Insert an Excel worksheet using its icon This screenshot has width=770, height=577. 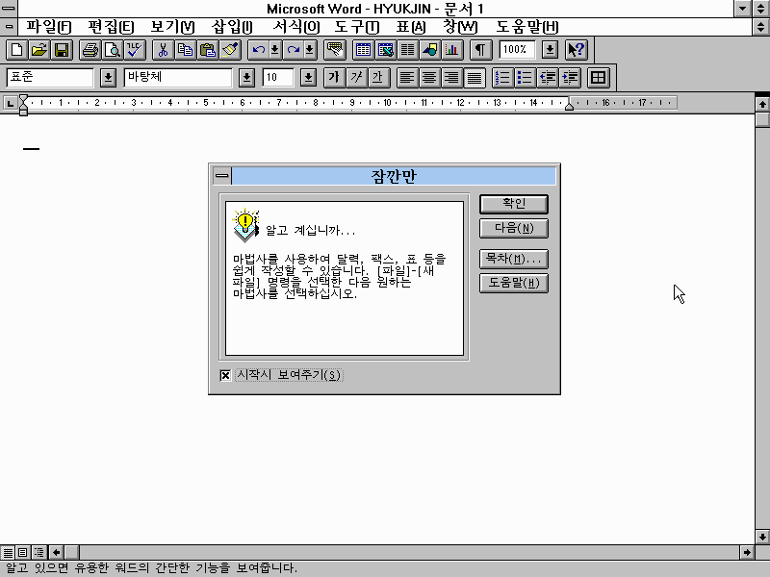pos(386,50)
